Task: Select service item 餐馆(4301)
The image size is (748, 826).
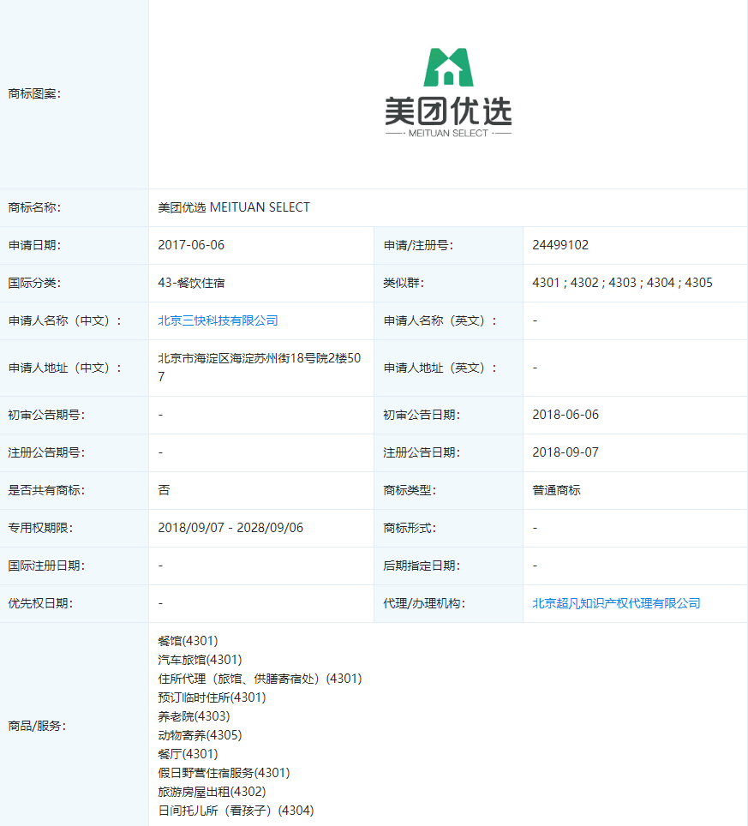Action: [188, 641]
